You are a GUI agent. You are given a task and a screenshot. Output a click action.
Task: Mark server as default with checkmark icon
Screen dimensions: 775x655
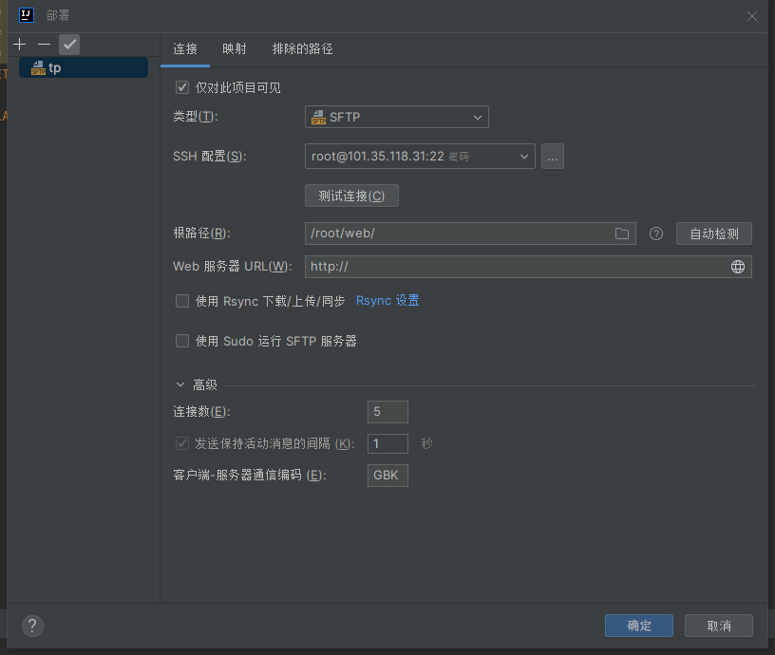coord(69,45)
